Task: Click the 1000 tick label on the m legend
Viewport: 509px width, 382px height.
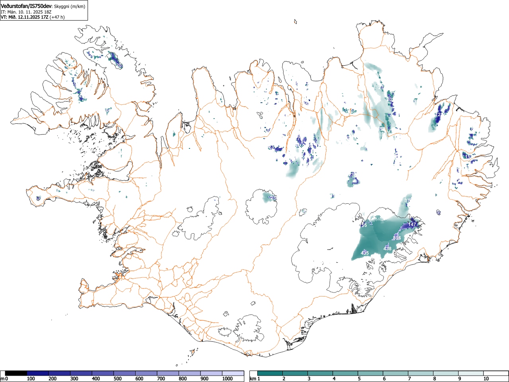Action: [227, 379]
